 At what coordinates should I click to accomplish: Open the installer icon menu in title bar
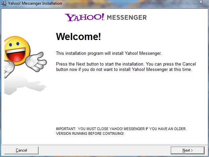pos(3,3)
